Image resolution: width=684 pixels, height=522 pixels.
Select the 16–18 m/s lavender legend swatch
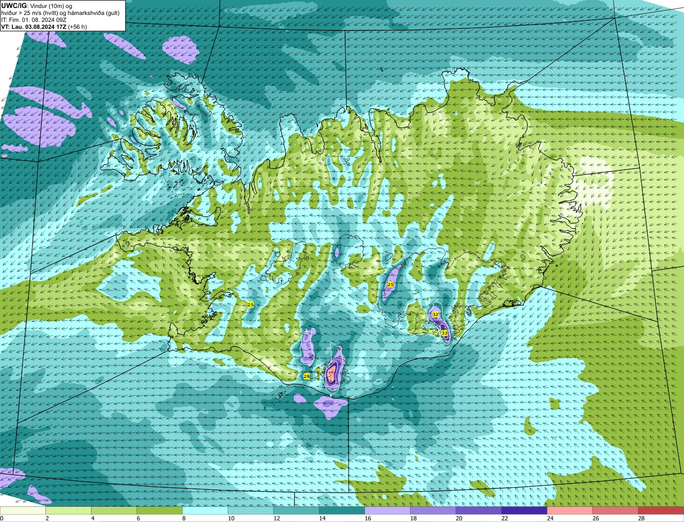(x=387, y=510)
